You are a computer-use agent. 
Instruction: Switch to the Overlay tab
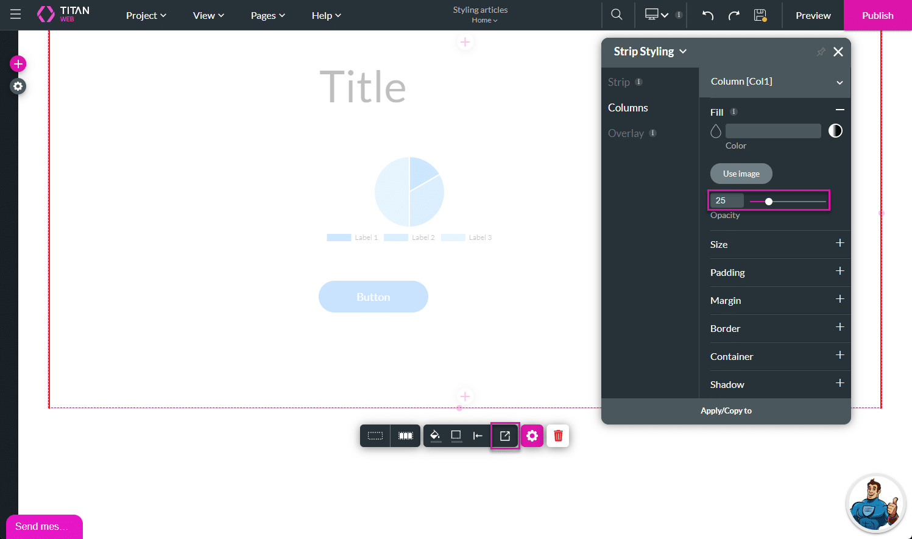click(x=626, y=133)
